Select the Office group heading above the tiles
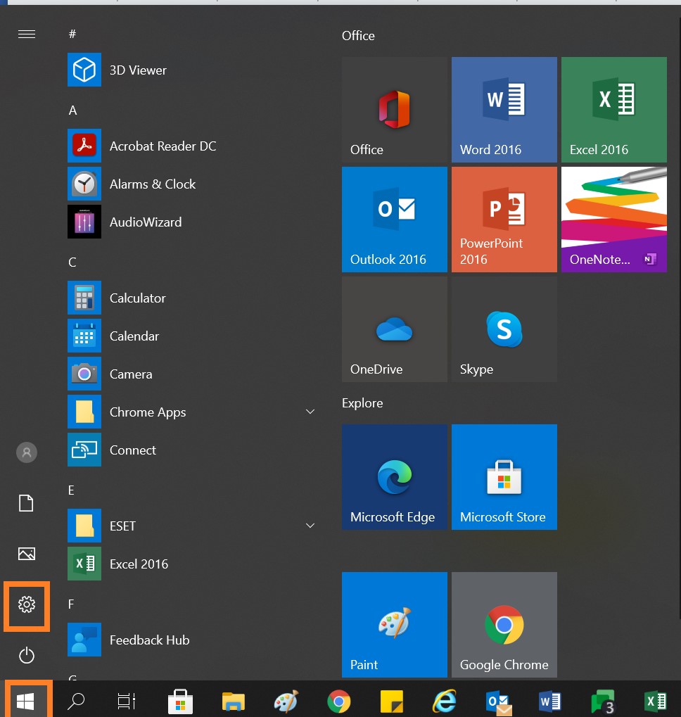This screenshot has height=717, width=681. [x=358, y=36]
